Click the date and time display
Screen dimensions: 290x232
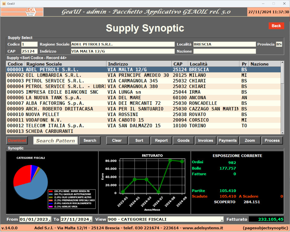click(x=268, y=12)
